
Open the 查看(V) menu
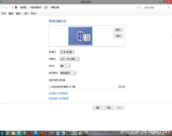(x=19, y=13)
